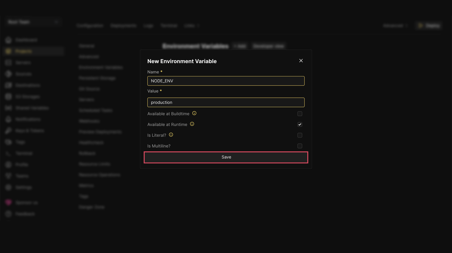Save the new environment variable
The image size is (452, 253).
pyautogui.click(x=226, y=157)
